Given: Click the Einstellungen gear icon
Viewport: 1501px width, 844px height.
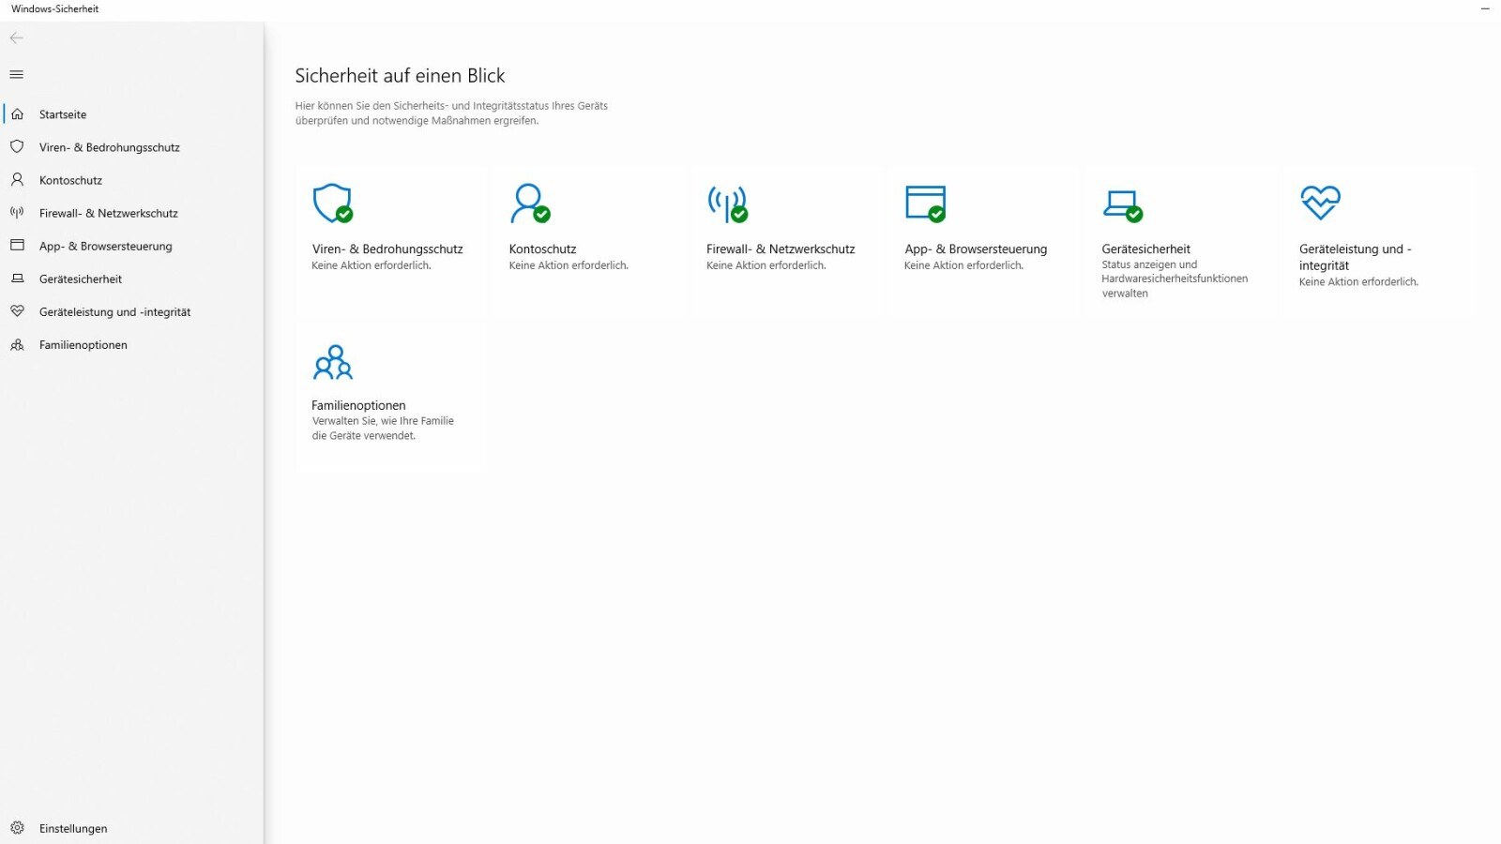Looking at the screenshot, I should click(17, 828).
